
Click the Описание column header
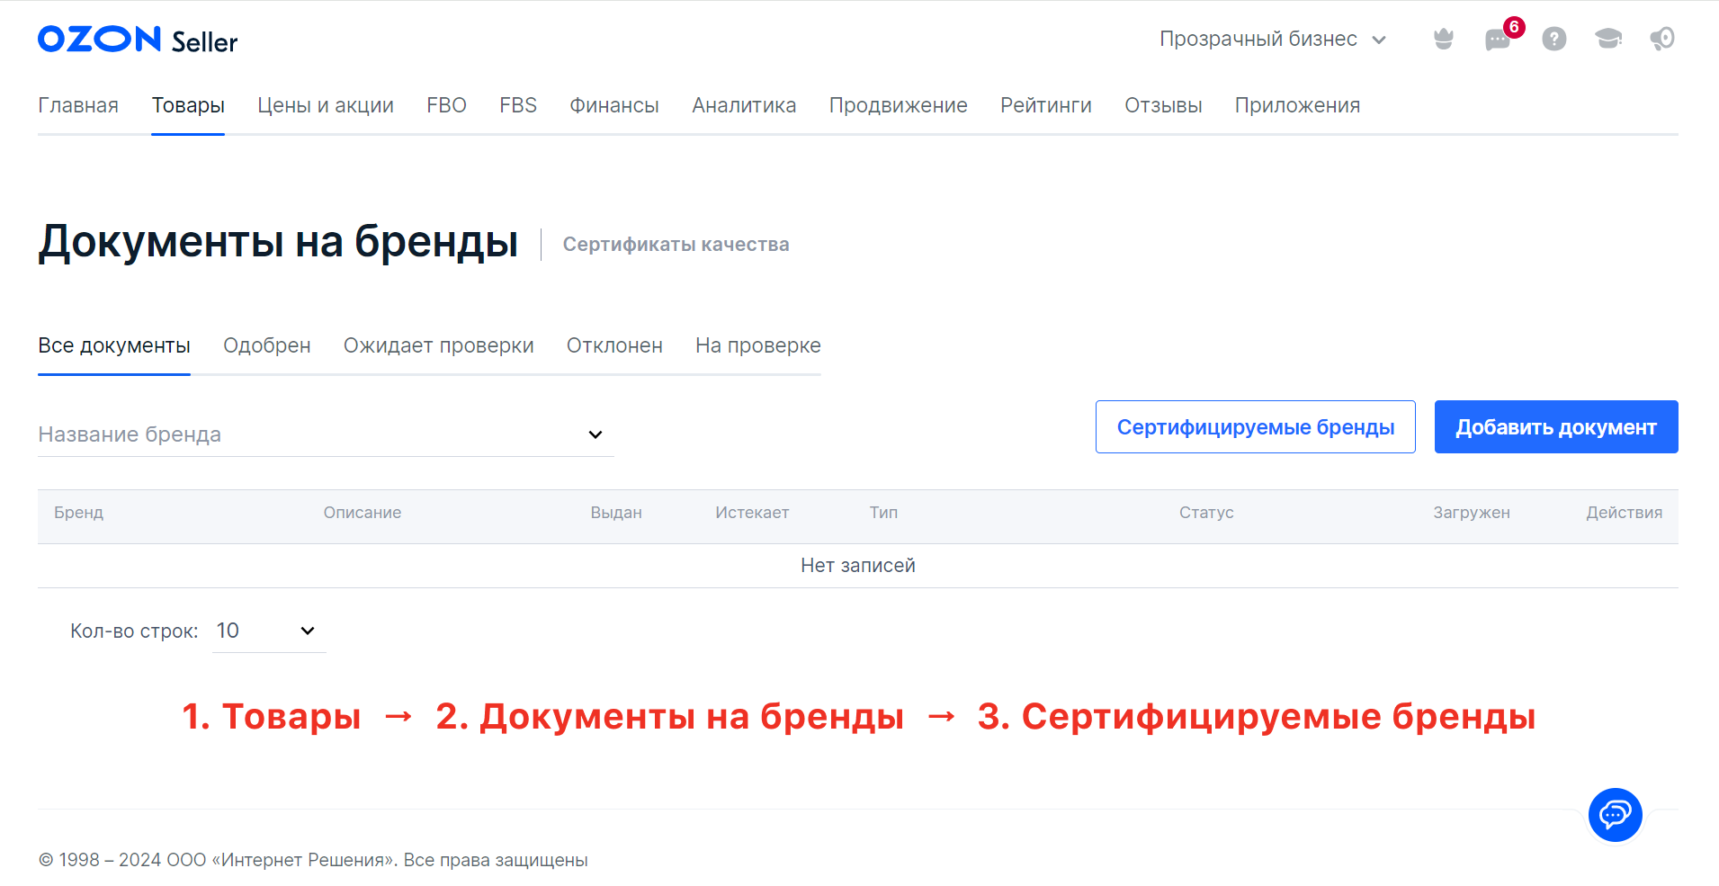tap(363, 513)
